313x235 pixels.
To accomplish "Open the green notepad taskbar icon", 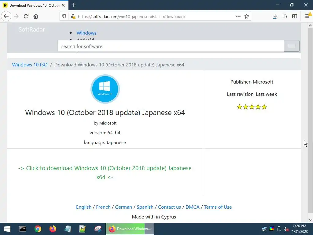I will point(83,229).
